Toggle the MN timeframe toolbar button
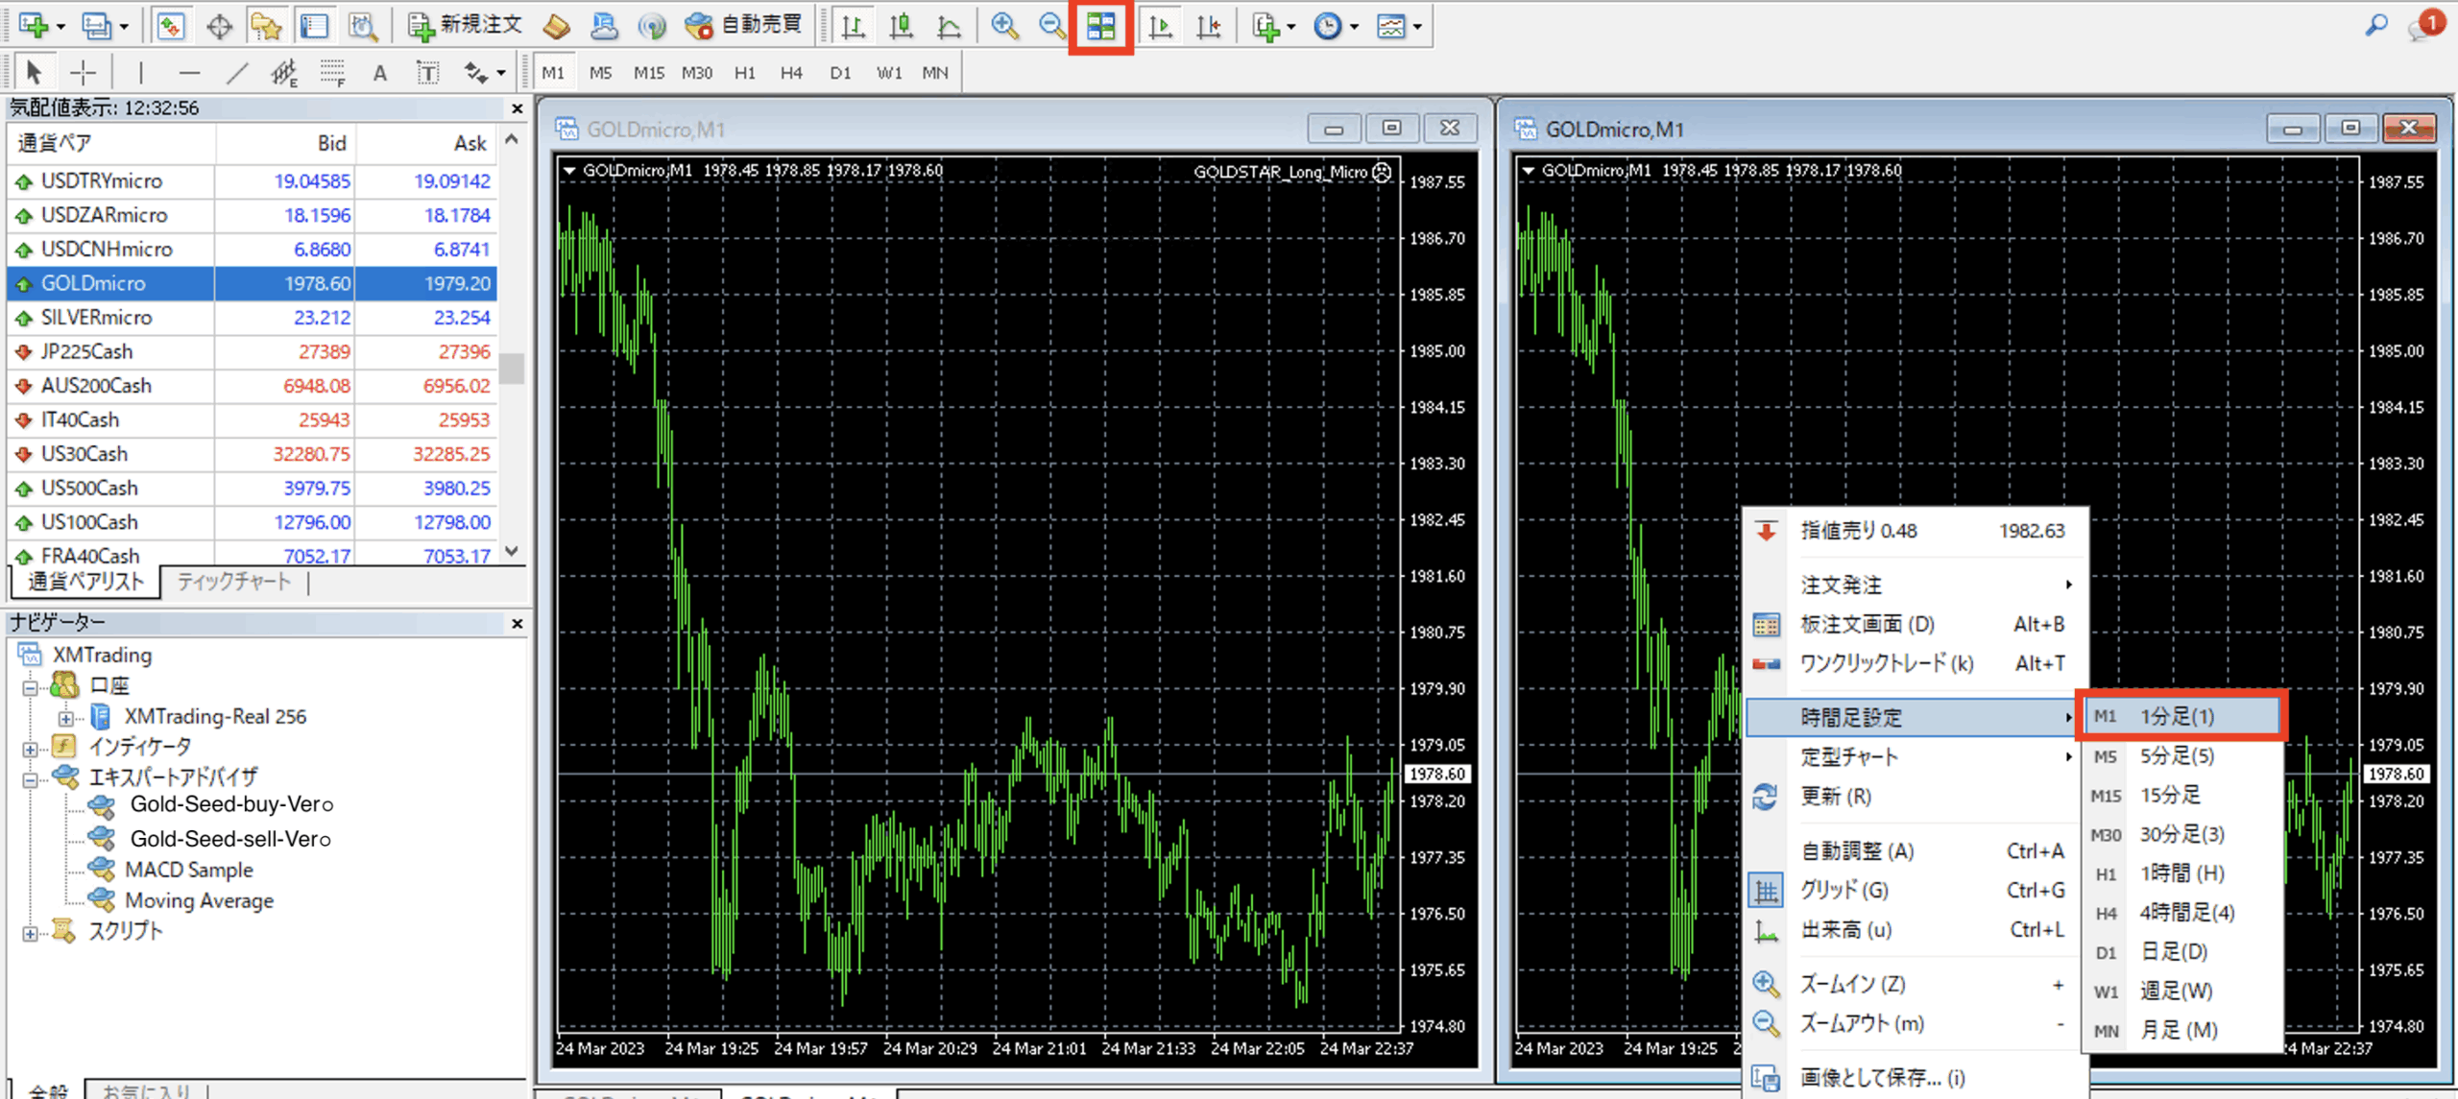This screenshot has width=2458, height=1099. (935, 72)
